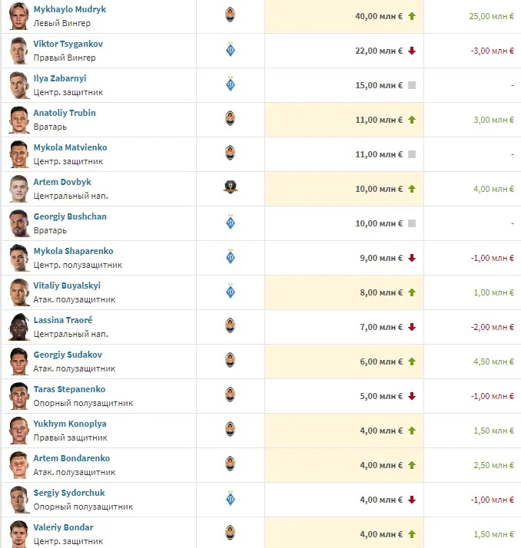The height and width of the screenshot is (548, 521).
Task: Click Viktor Tsygankov's portrait photo
Action: click(x=18, y=51)
